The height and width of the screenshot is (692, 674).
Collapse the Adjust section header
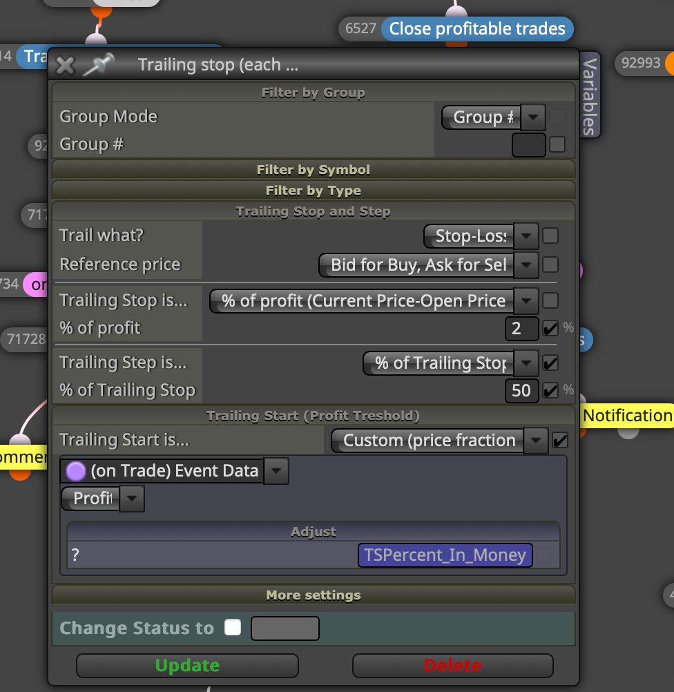[x=313, y=531]
